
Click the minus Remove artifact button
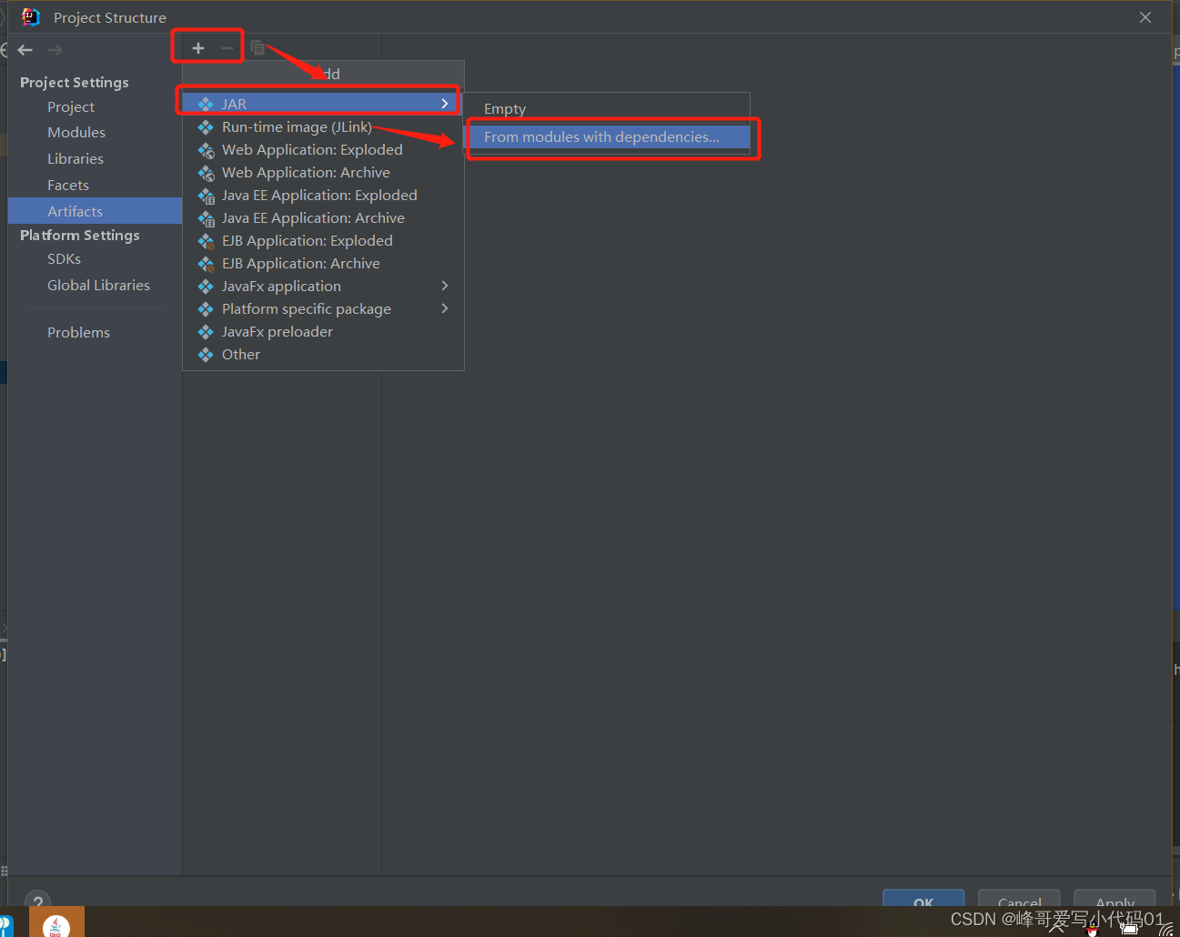click(x=227, y=48)
